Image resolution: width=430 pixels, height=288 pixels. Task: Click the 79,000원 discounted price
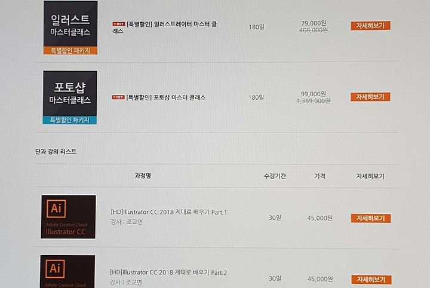click(314, 23)
